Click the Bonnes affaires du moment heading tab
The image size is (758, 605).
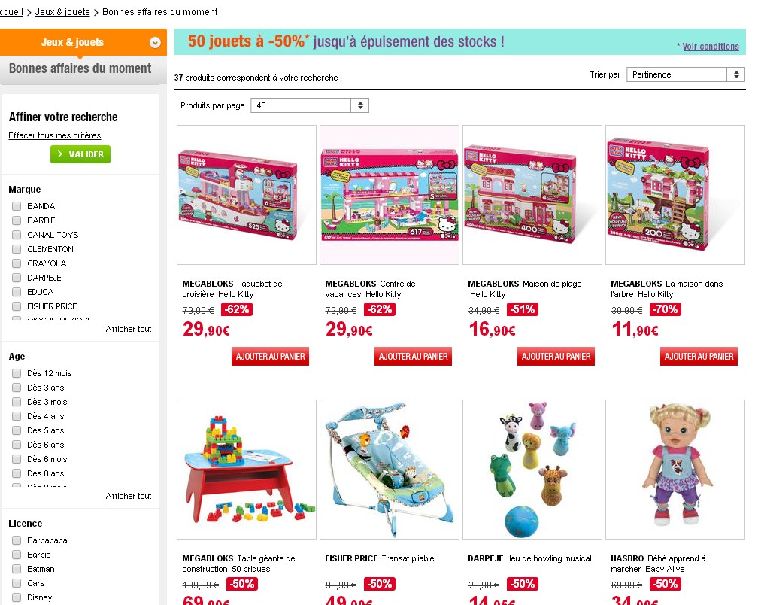pos(80,68)
